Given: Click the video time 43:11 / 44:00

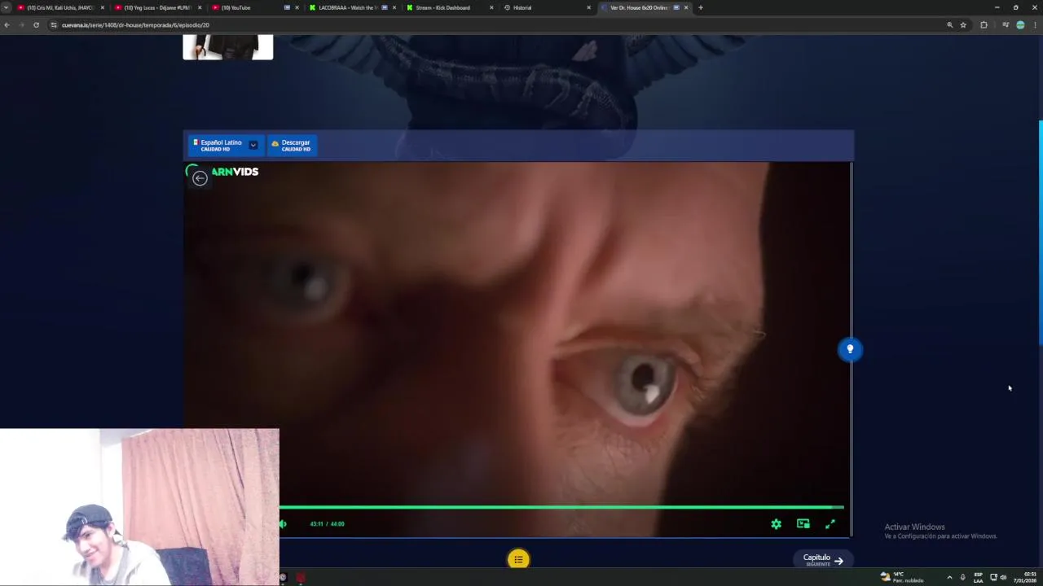Looking at the screenshot, I should tap(327, 524).
